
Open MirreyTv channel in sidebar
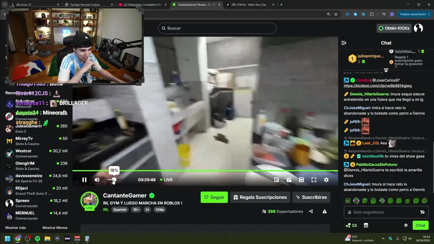point(36,141)
